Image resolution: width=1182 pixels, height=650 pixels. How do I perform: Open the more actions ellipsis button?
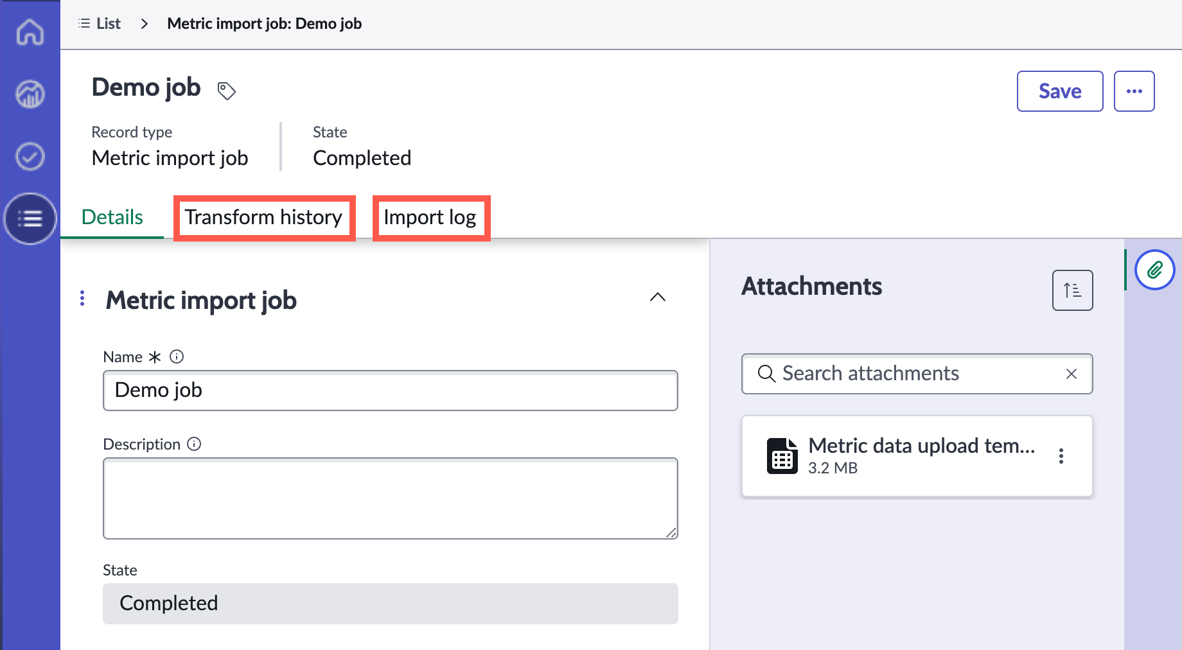tap(1134, 91)
